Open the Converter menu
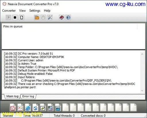Image resolution: width=147 pixels, height=118 pixels. tap(9, 11)
